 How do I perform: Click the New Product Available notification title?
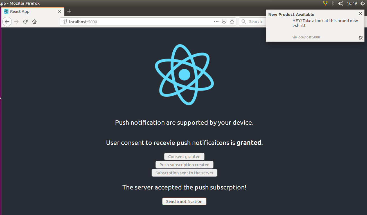(x=291, y=15)
